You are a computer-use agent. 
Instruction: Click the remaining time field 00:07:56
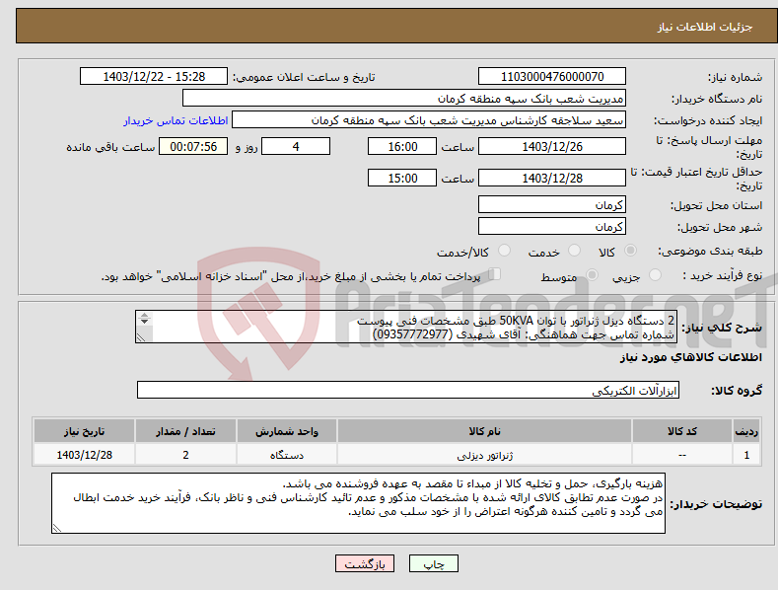193,146
